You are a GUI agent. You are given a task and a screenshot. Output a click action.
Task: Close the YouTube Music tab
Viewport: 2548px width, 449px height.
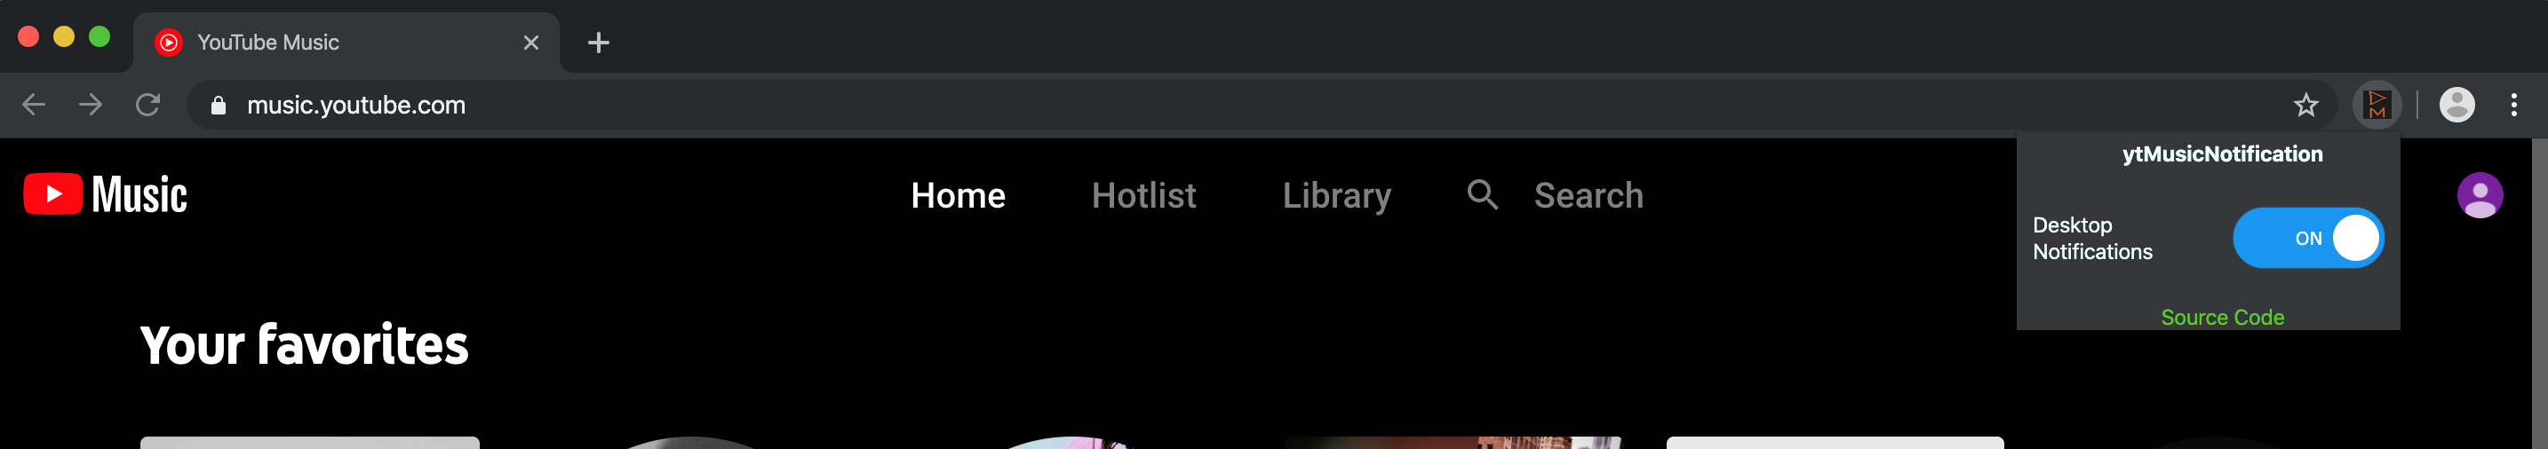pos(531,43)
